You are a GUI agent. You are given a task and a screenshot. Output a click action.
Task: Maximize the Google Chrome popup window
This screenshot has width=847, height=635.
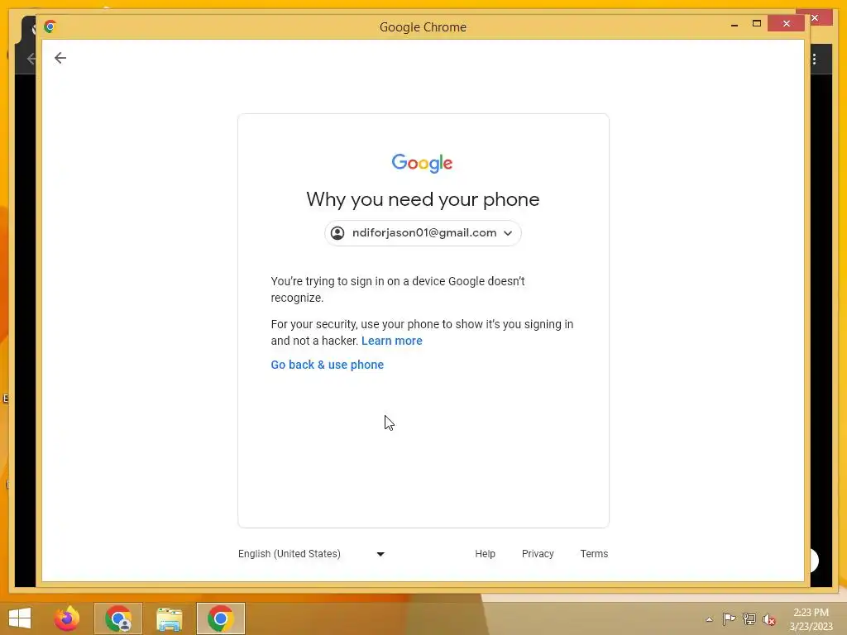pyautogui.click(x=756, y=23)
